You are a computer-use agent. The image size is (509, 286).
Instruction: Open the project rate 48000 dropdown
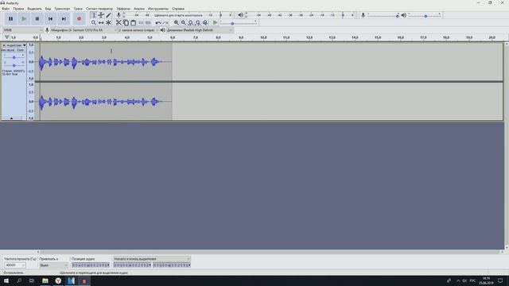15,265
